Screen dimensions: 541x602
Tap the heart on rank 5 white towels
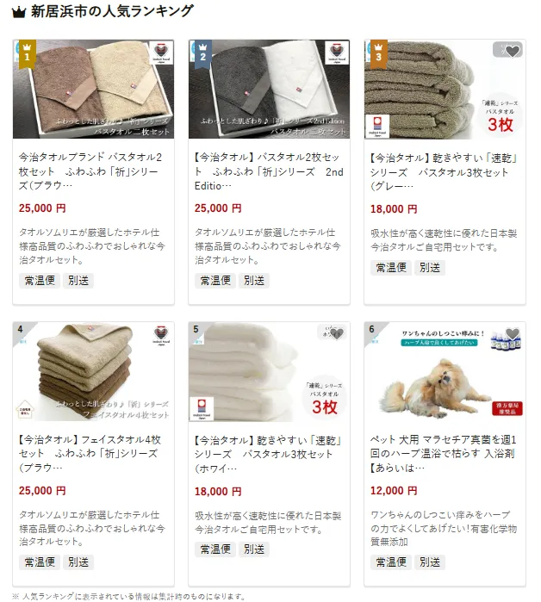337,332
